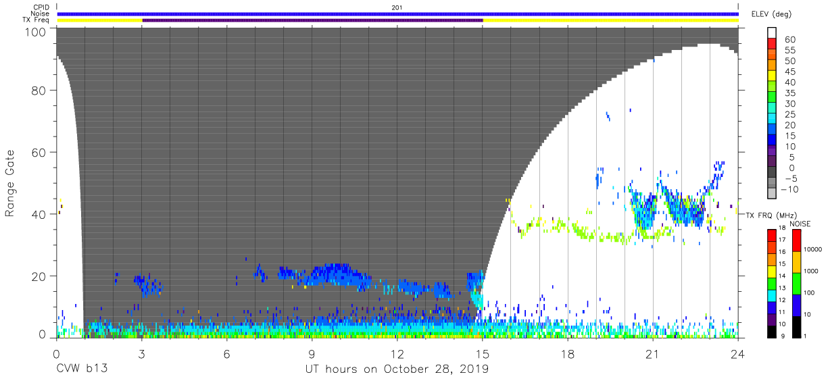Click the UT hours tick label 9
This screenshot has height=383, width=830.
point(312,354)
